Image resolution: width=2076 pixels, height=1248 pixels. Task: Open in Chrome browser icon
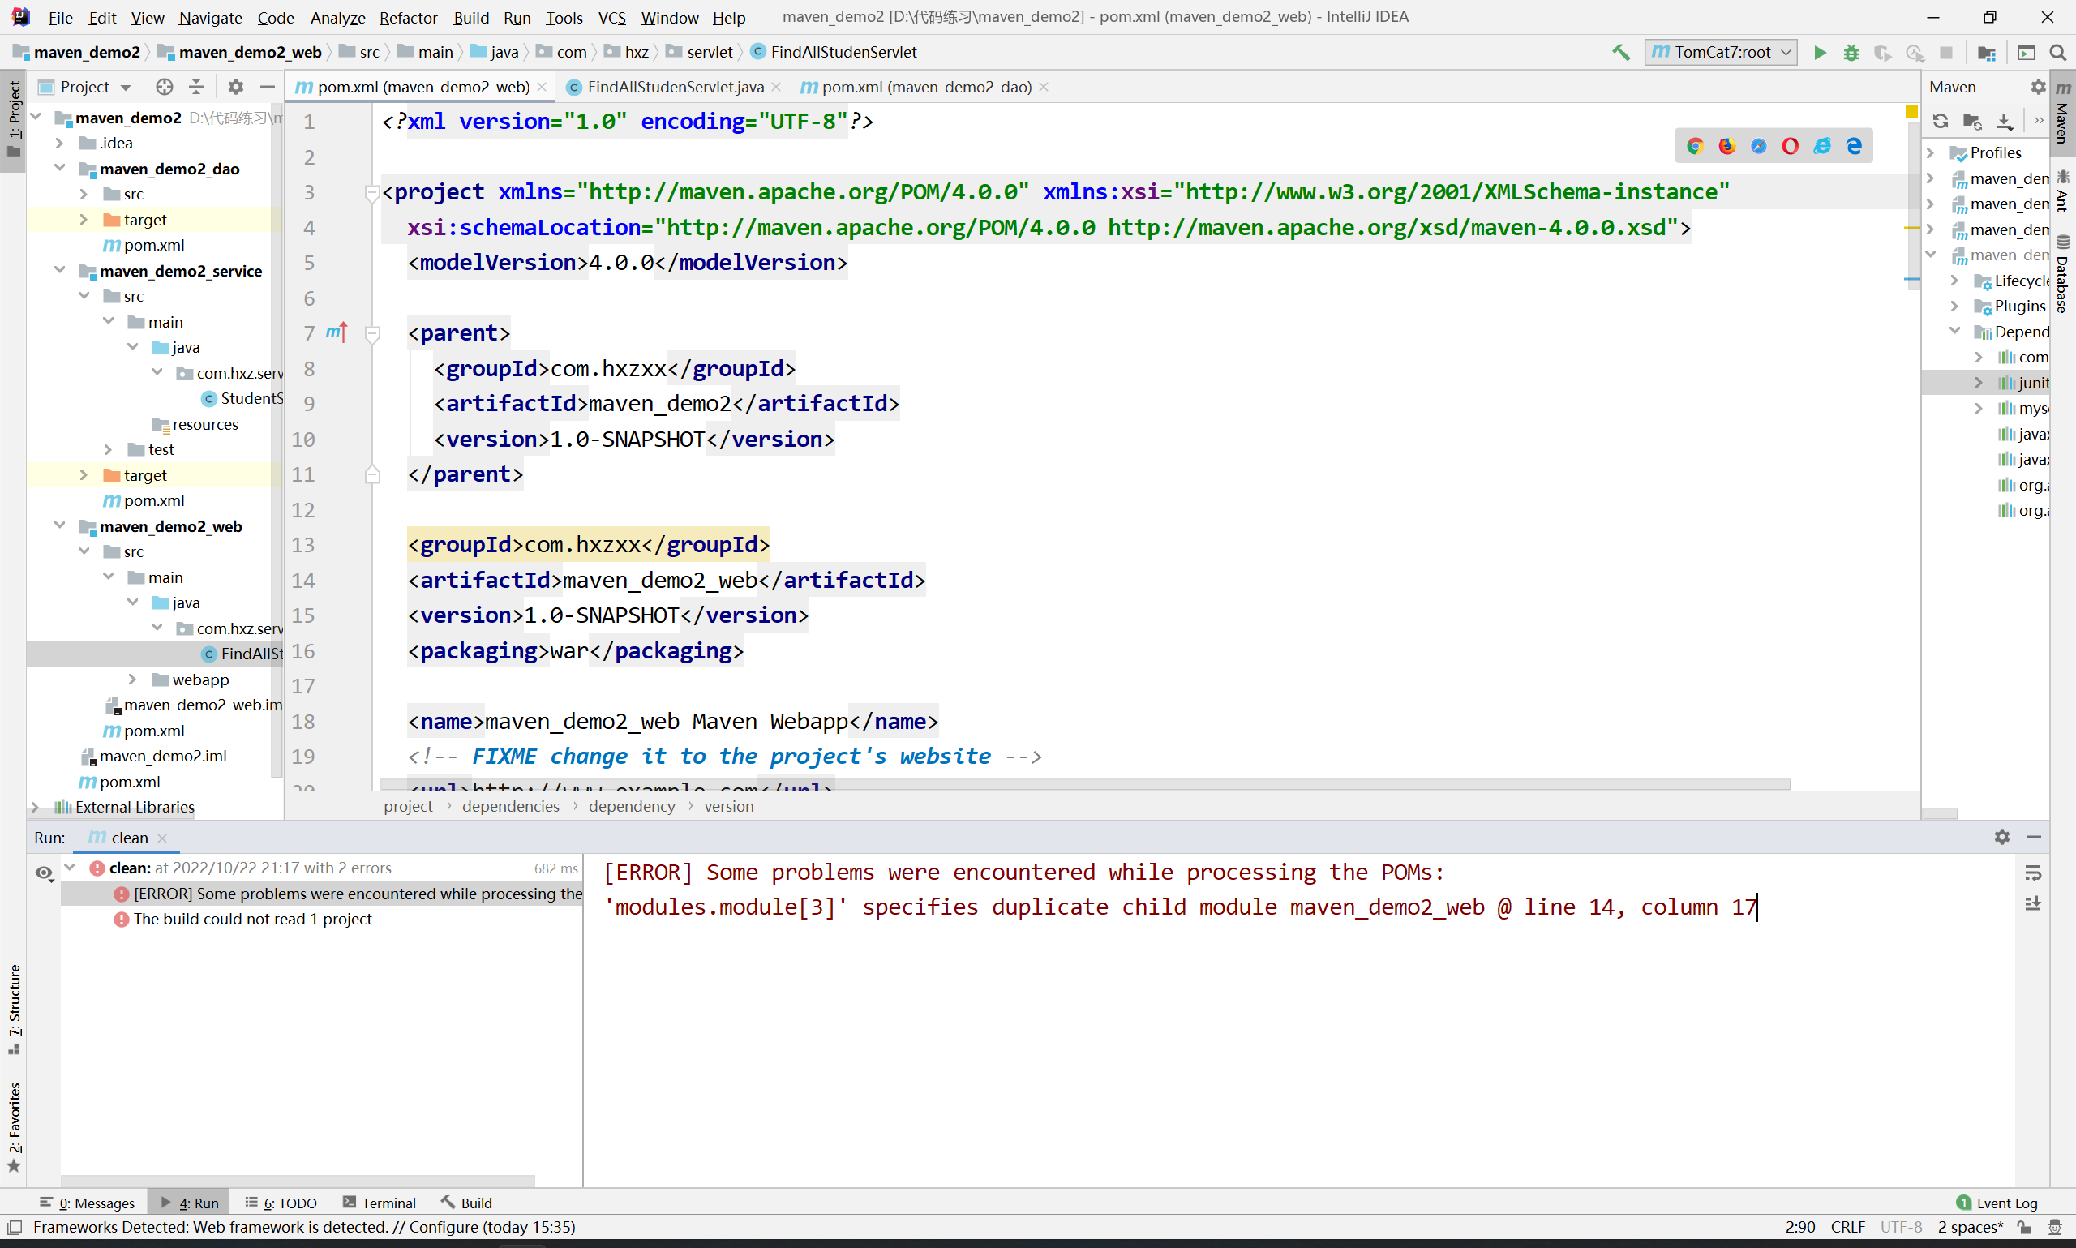(1695, 146)
